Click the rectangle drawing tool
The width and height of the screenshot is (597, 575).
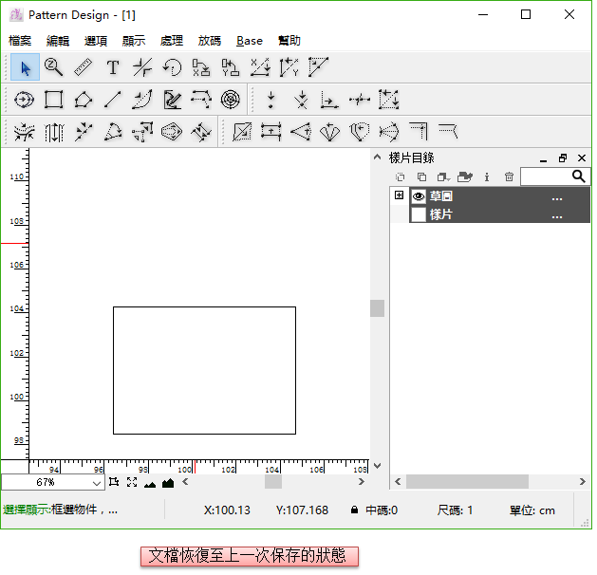[x=54, y=99]
